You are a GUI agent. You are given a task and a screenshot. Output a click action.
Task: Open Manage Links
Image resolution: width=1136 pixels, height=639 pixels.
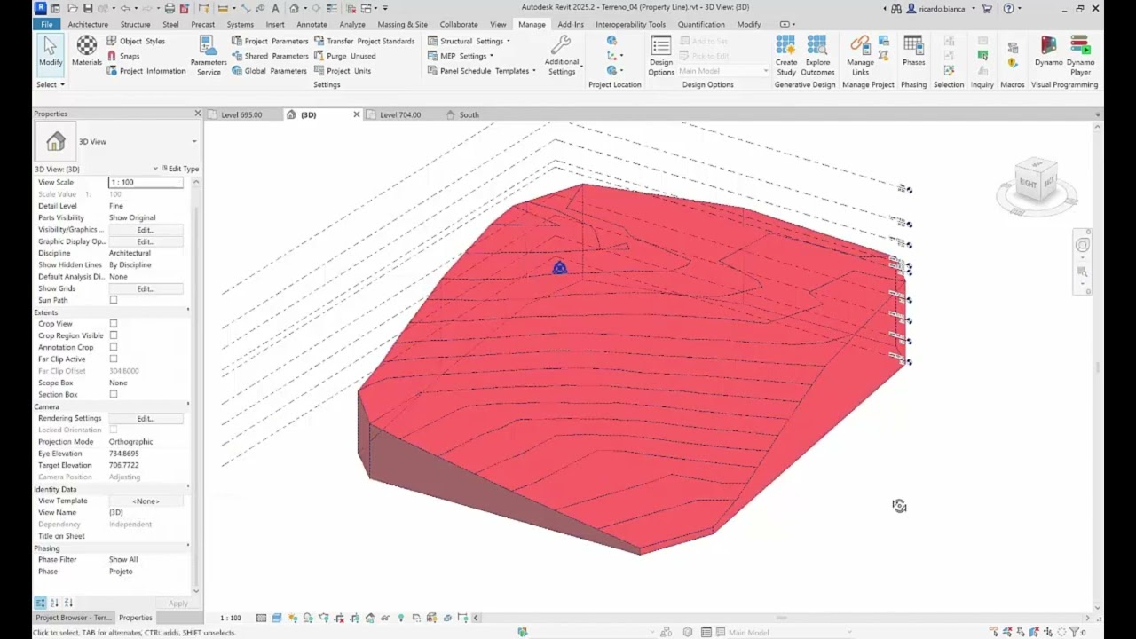click(860, 55)
